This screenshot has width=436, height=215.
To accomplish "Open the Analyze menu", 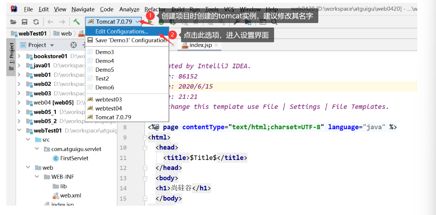I will (129, 9).
